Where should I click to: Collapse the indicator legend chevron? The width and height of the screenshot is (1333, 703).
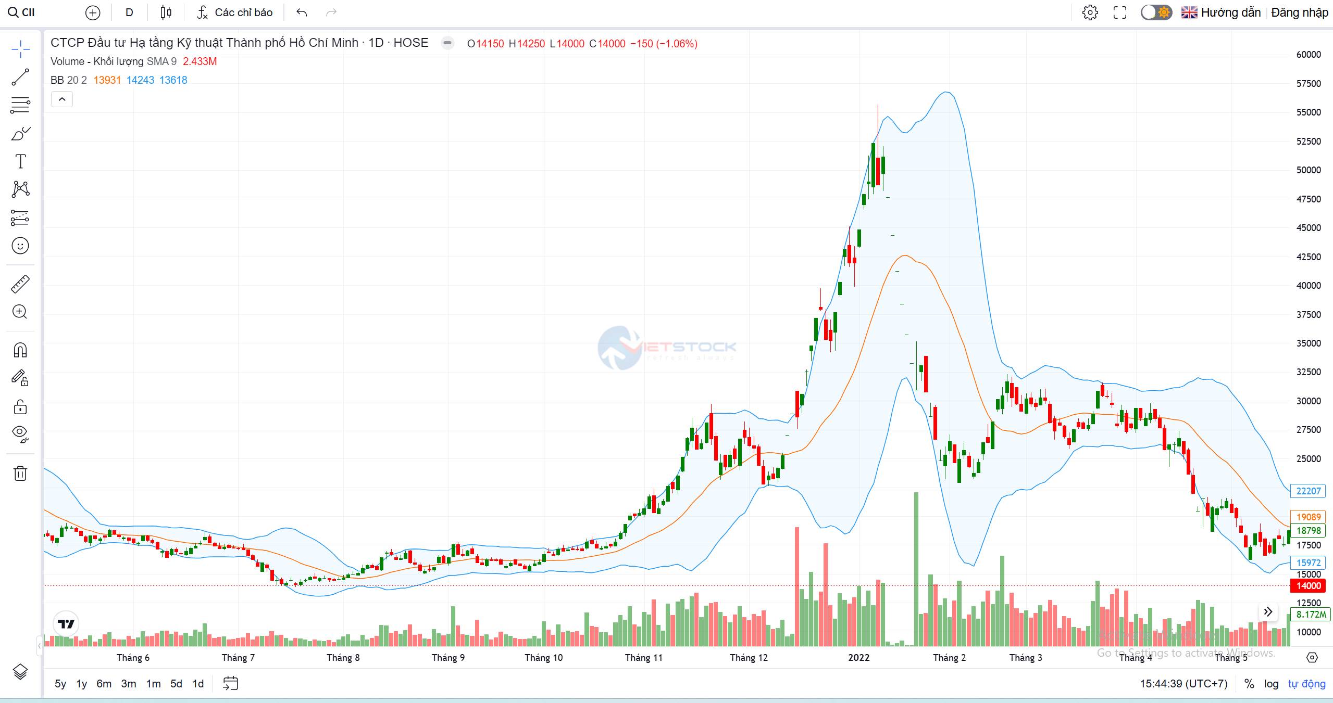(61, 99)
